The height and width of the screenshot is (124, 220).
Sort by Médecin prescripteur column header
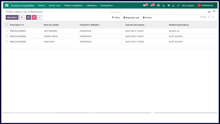[179, 25]
